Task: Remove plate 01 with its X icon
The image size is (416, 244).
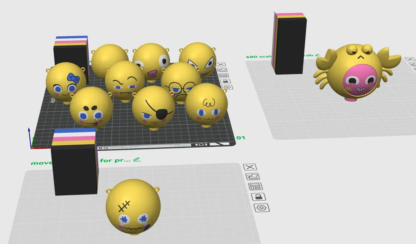Action: pos(221,65)
